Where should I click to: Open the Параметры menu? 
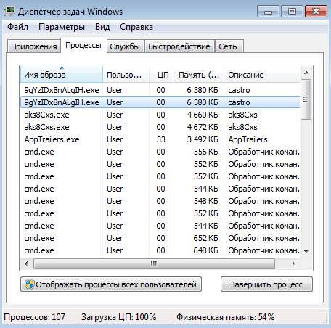[62, 27]
